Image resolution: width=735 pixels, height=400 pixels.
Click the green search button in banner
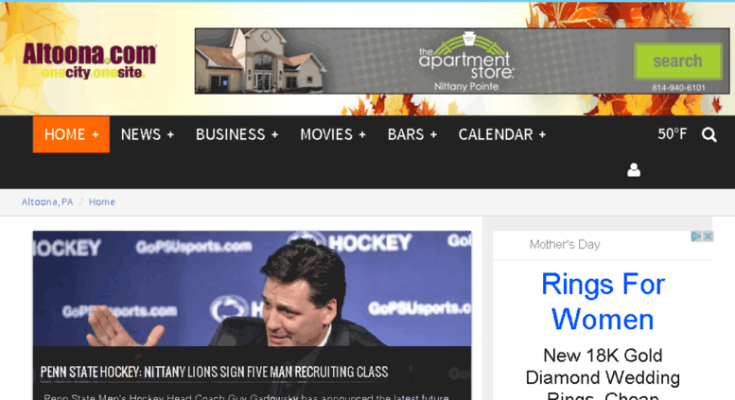point(678,61)
